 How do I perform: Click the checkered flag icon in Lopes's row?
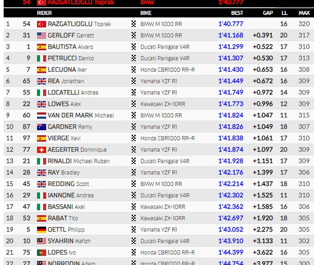point(133,252)
